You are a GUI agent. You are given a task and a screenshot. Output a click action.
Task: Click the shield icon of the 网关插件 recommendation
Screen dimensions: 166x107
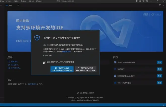115,62
